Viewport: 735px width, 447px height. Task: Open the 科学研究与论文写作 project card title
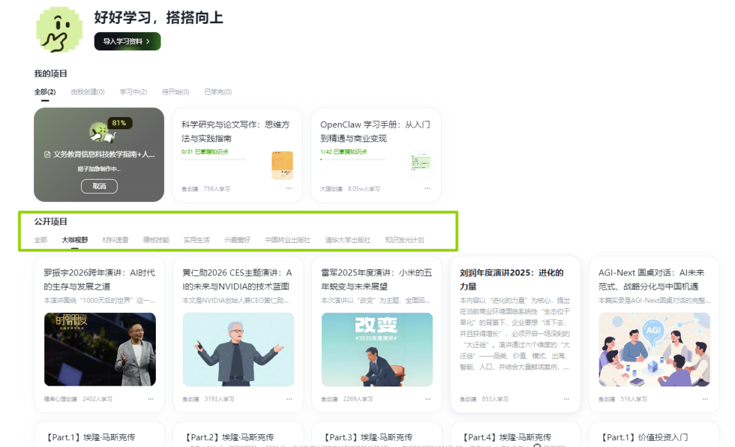235,131
